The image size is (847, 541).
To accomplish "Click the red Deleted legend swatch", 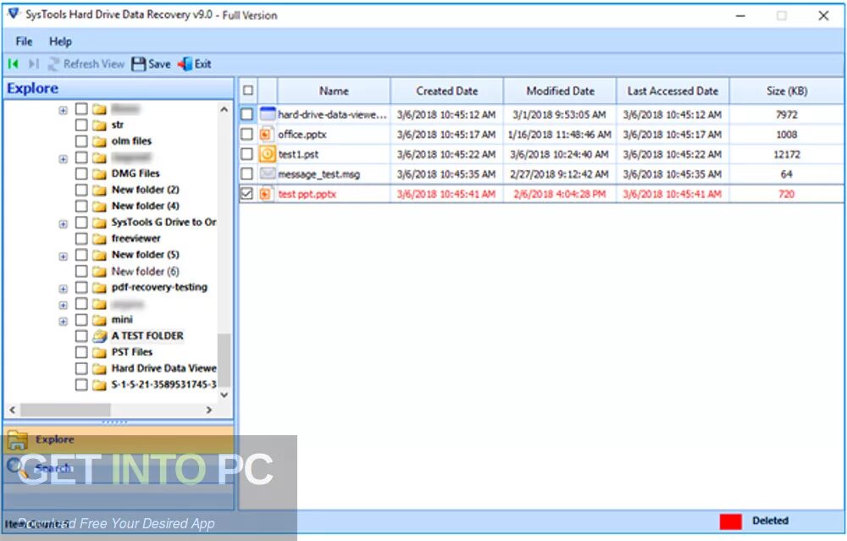I will [730, 521].
